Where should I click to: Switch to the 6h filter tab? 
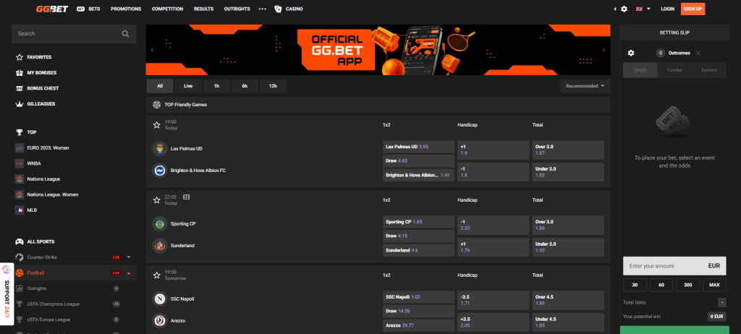click(x=245, y=86)
